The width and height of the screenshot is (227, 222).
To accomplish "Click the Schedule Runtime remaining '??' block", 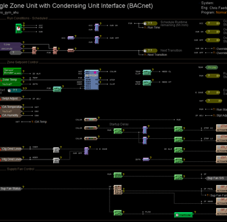I will coord(150,23).
